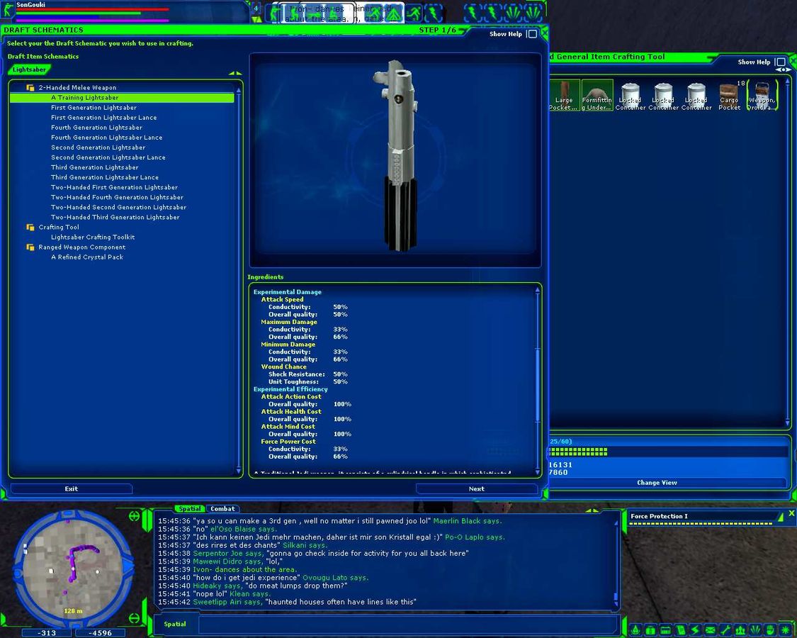Toggle Show Help in Crafting Tool window
This screenshot has height=638, width=797.
pyautogui.click(x=780, y=62)
